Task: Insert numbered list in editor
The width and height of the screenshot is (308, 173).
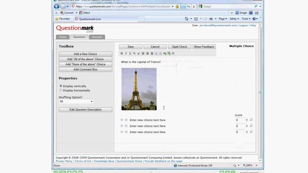Action: pos(156,53)
